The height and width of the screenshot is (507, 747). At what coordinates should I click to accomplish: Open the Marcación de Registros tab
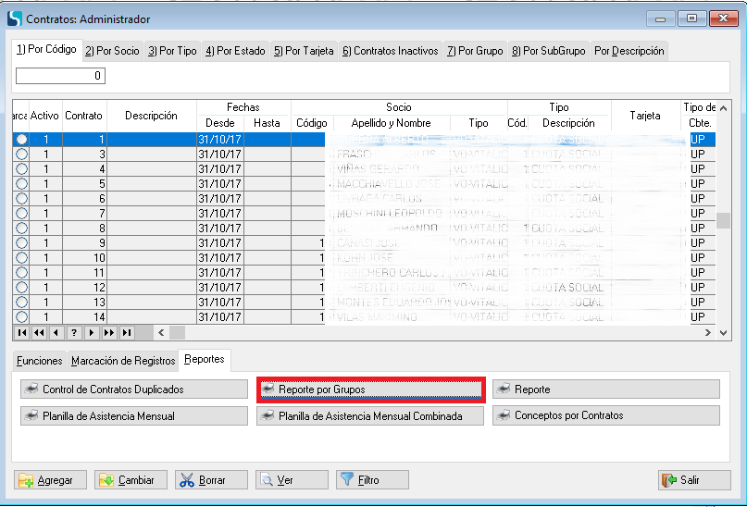(123, 360)
